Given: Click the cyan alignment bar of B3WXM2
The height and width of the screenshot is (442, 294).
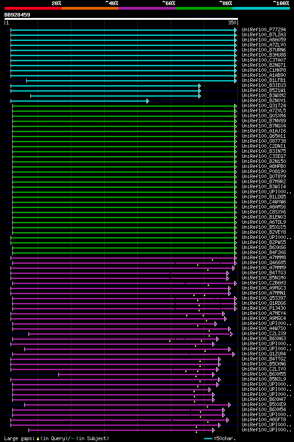Looking at the screenshot, I should click(116, 96).
